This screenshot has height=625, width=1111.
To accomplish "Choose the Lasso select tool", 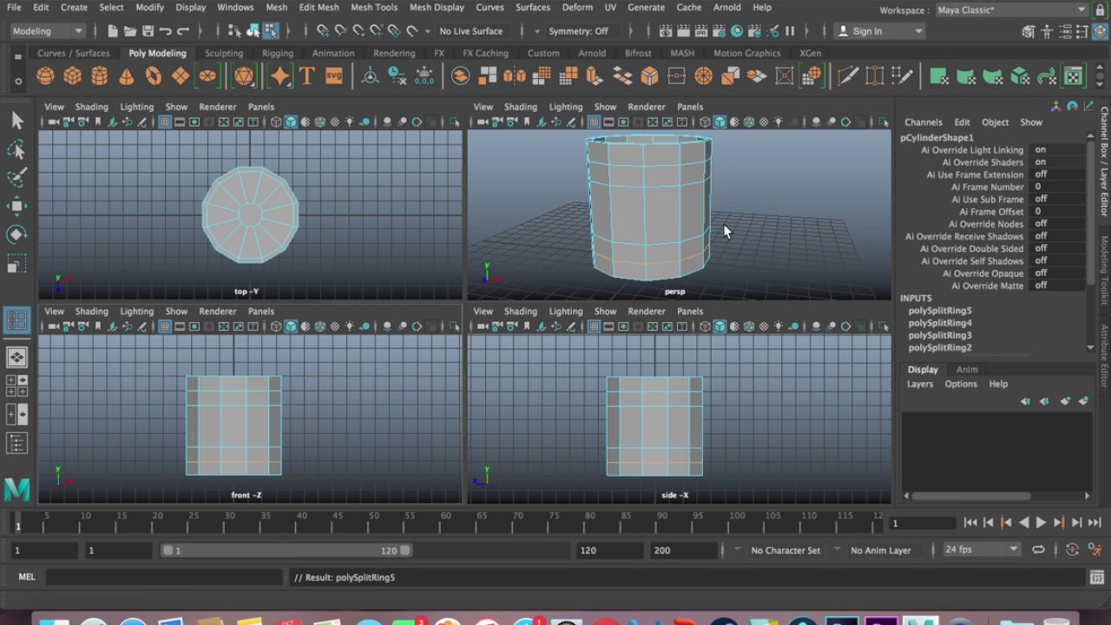I will pos(16,149).
